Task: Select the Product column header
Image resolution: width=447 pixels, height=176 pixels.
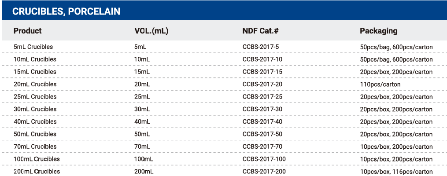Action: click(x=27, y=31)
